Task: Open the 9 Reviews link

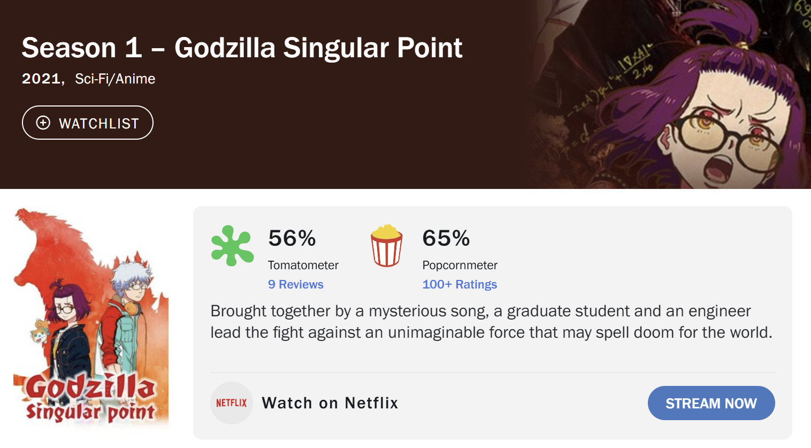Action: pos(295,285)
